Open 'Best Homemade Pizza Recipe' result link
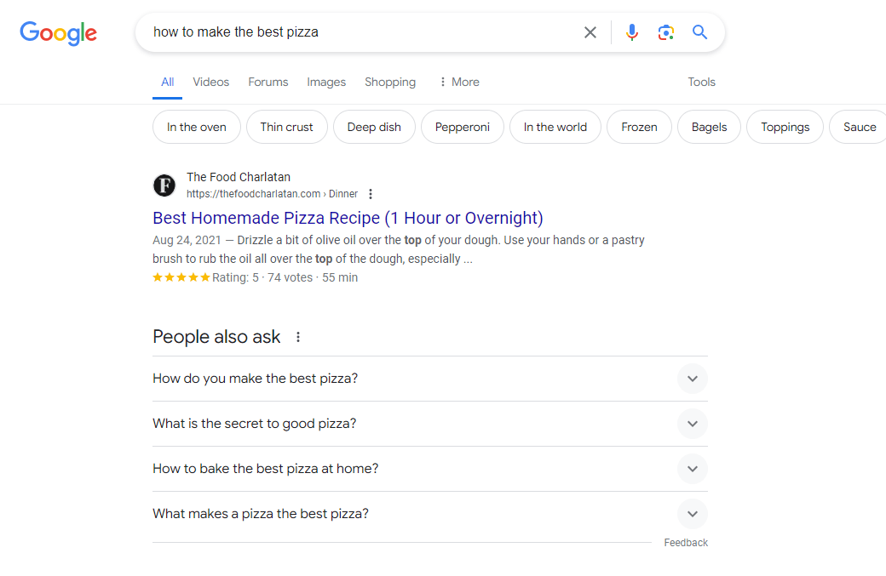Image resolution: width=886 pixels, height=576 pixels. [348, 218]
